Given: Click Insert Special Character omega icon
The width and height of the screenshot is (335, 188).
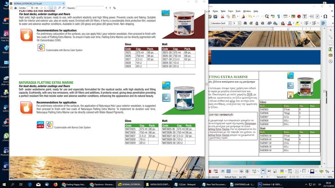Looking at the screenshot, I should [x=326, y=16].
